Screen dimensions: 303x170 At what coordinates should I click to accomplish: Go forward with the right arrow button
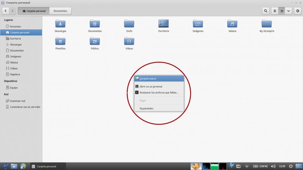[x=12, y=11]
